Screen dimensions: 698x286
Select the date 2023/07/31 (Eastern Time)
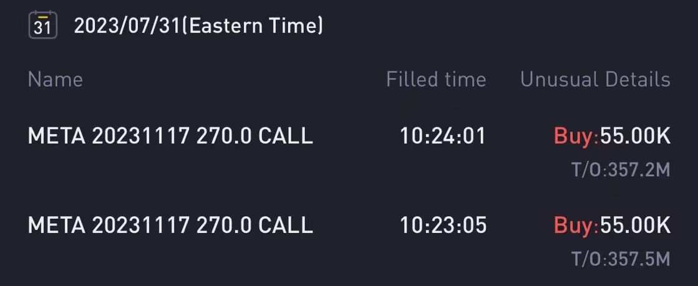click(x=198, y=26)
